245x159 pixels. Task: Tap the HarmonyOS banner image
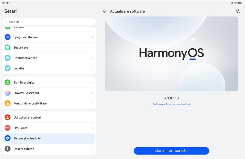click(x=171, y=54)
